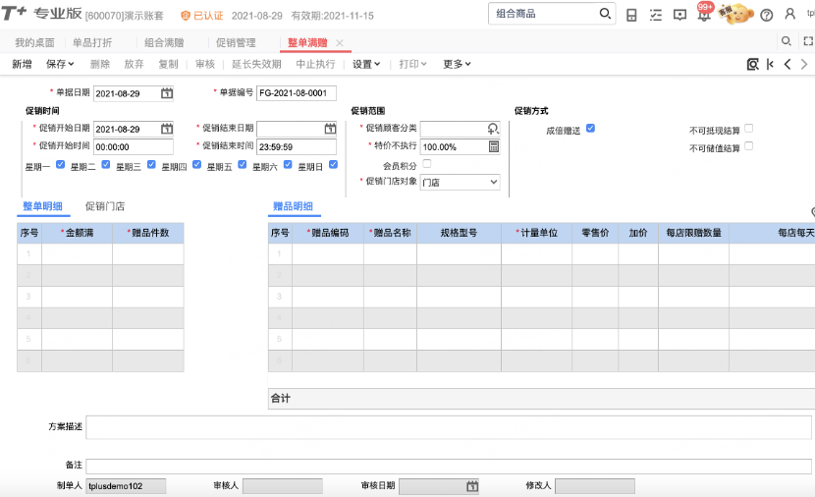Viewport: 815px width, 497px height.
Task: Open the user profile icon
Action: (x=790, y=14)
